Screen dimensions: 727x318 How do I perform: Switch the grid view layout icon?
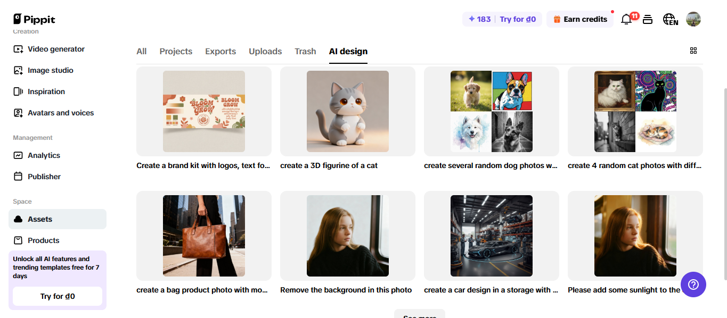693,51
